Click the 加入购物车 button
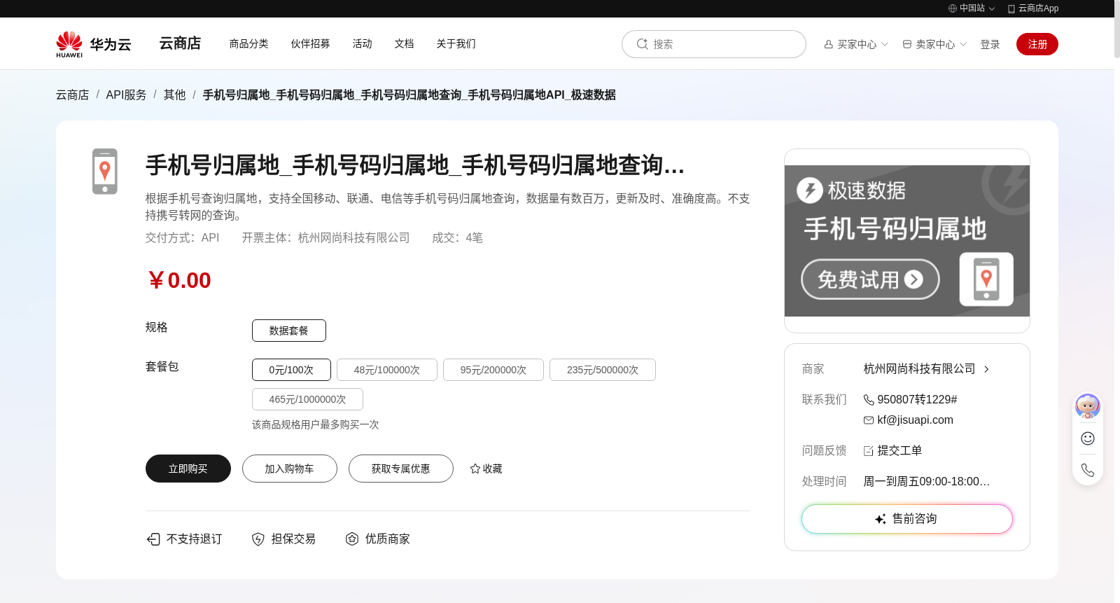Image resolution: width=1120 pixels, height=603 pixels. point(290,469)
